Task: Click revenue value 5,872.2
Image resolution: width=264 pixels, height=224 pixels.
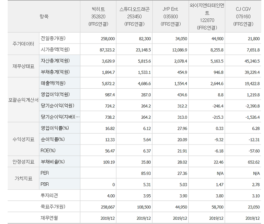Action: click(x=108, y=84)
